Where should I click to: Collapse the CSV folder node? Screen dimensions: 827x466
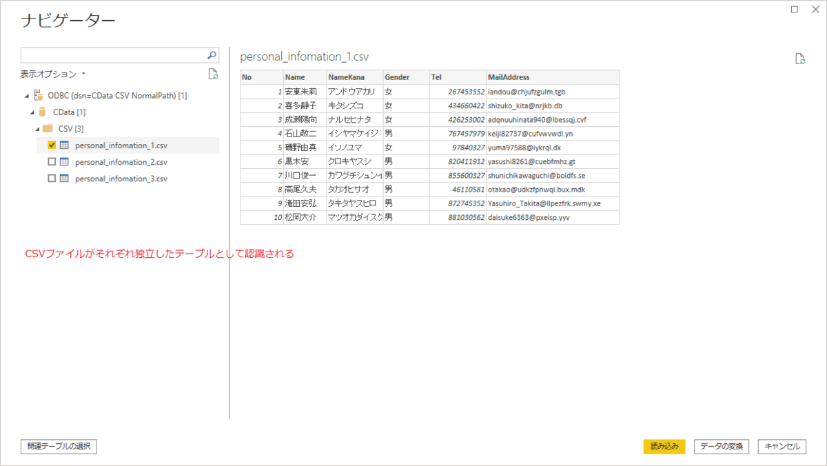click(x=36, y=128)
